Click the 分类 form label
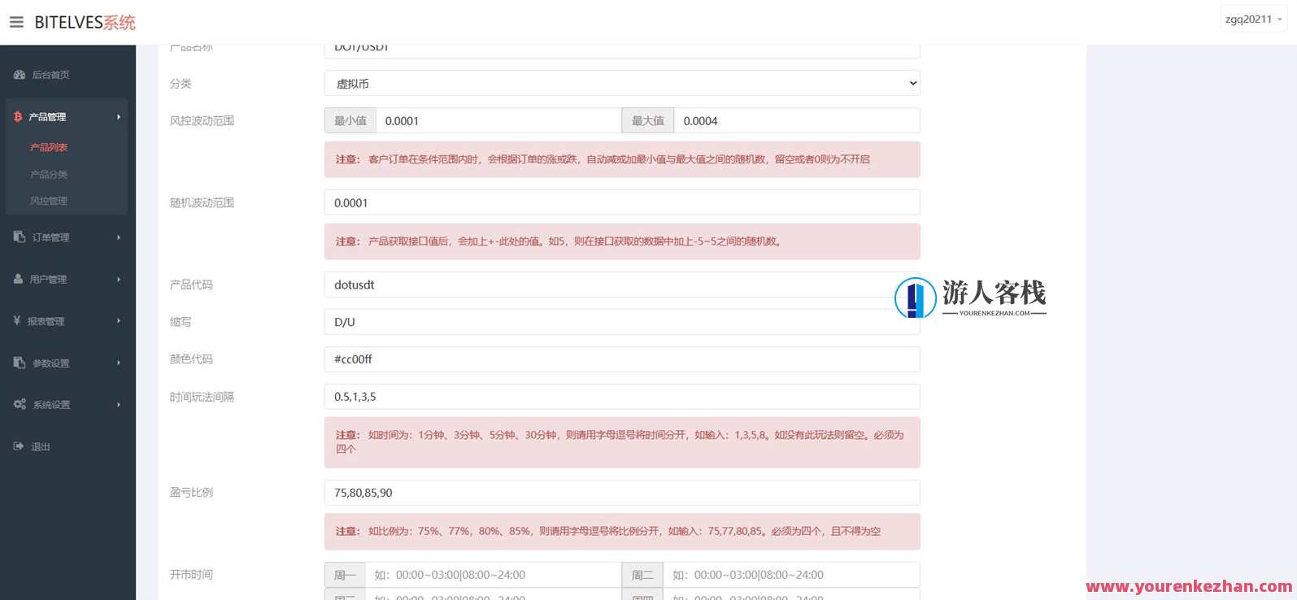The height and width of the screenshot is (600, 1297). [x=181, y=84]
